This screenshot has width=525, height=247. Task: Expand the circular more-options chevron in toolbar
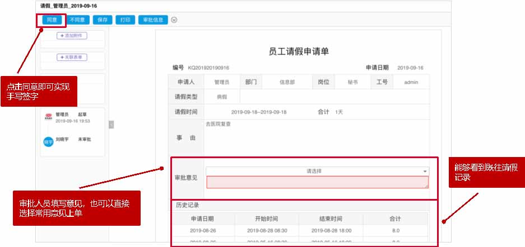click(174, 20)
